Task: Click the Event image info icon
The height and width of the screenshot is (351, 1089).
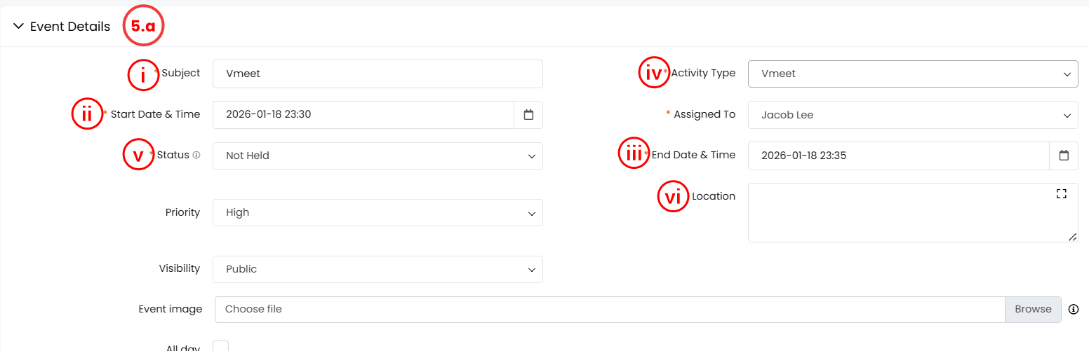Action: (x=1073, y=309)
